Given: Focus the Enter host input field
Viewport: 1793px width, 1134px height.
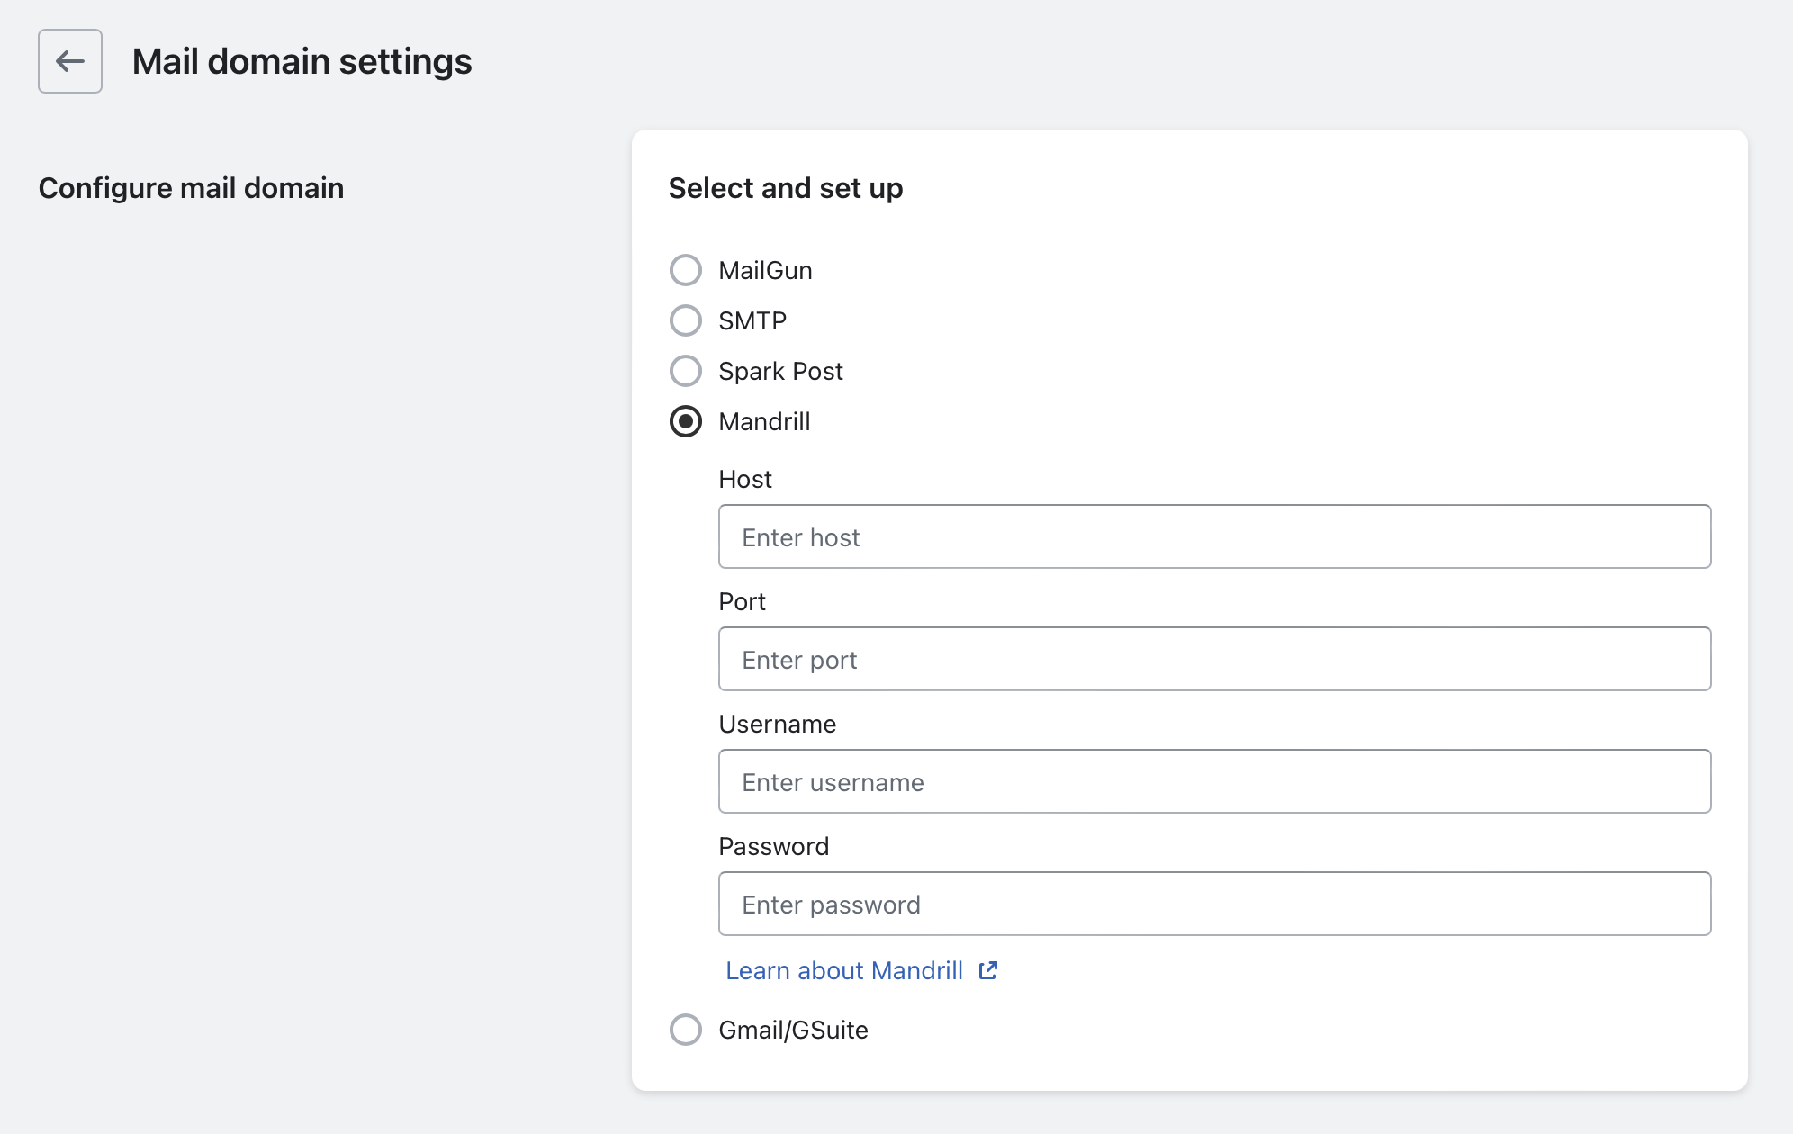Looking at the screenshot, I should coord(1214,537).
